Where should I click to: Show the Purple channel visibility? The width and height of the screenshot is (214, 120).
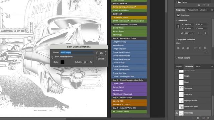point(177,76)
